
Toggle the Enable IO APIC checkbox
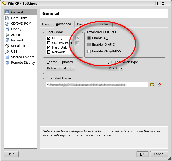point(89,44)
